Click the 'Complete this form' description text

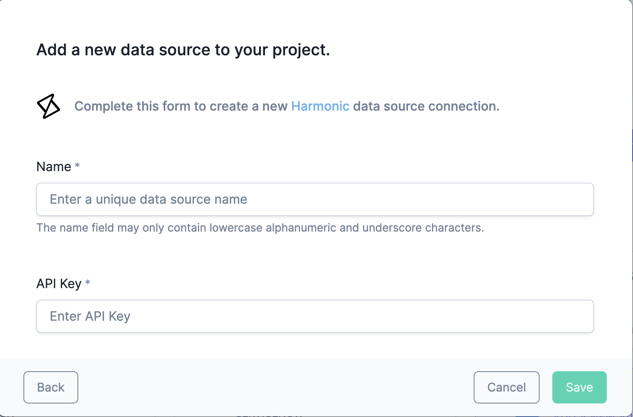pos(287,106)
